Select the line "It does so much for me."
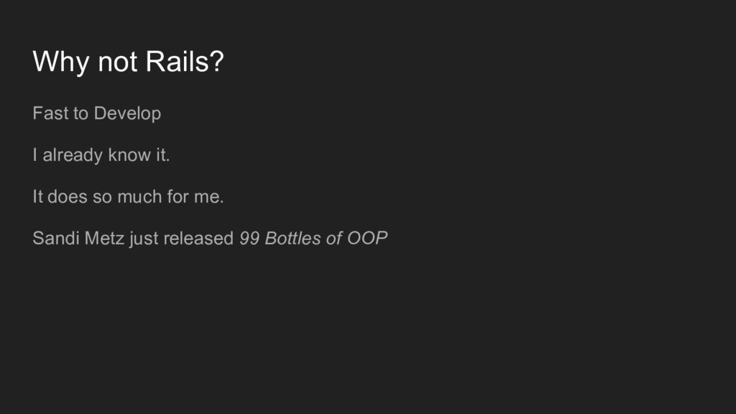The height and width of the screenshot is (414, 736). click(x=128, y=197)
